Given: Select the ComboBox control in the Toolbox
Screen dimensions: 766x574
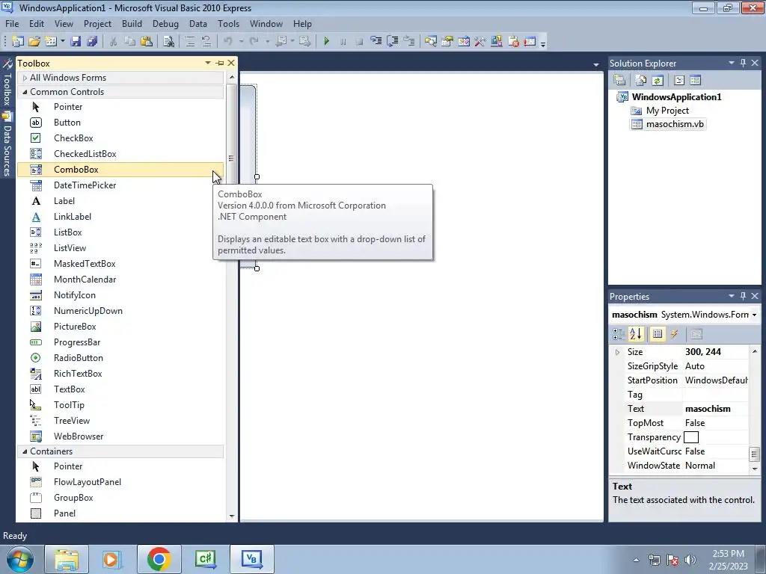Looking at the screenshot, I should (x=120, y=170).
